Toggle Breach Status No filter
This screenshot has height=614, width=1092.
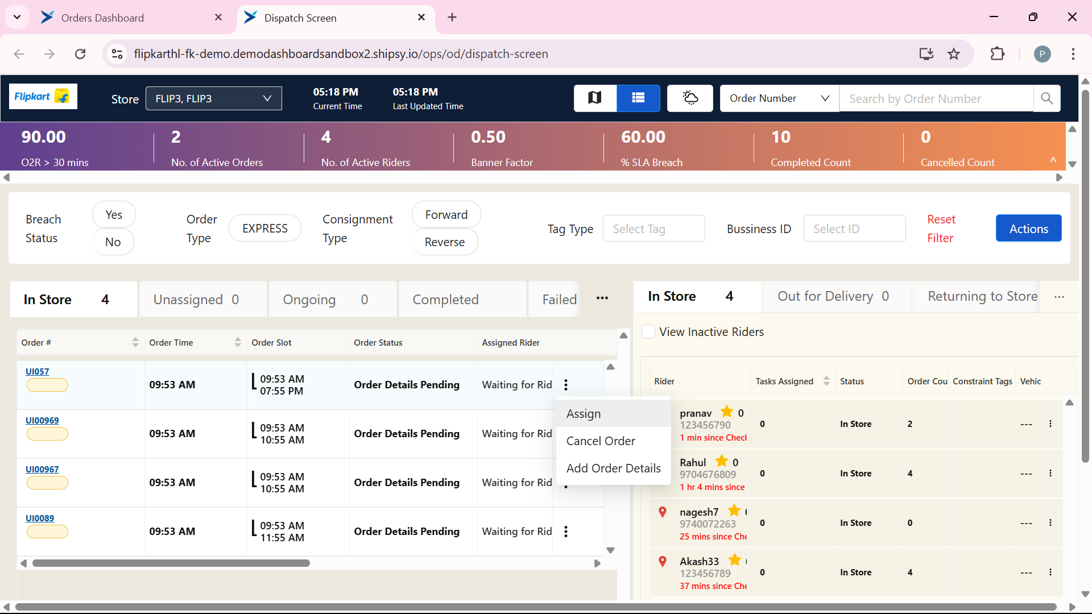[113, 242]
